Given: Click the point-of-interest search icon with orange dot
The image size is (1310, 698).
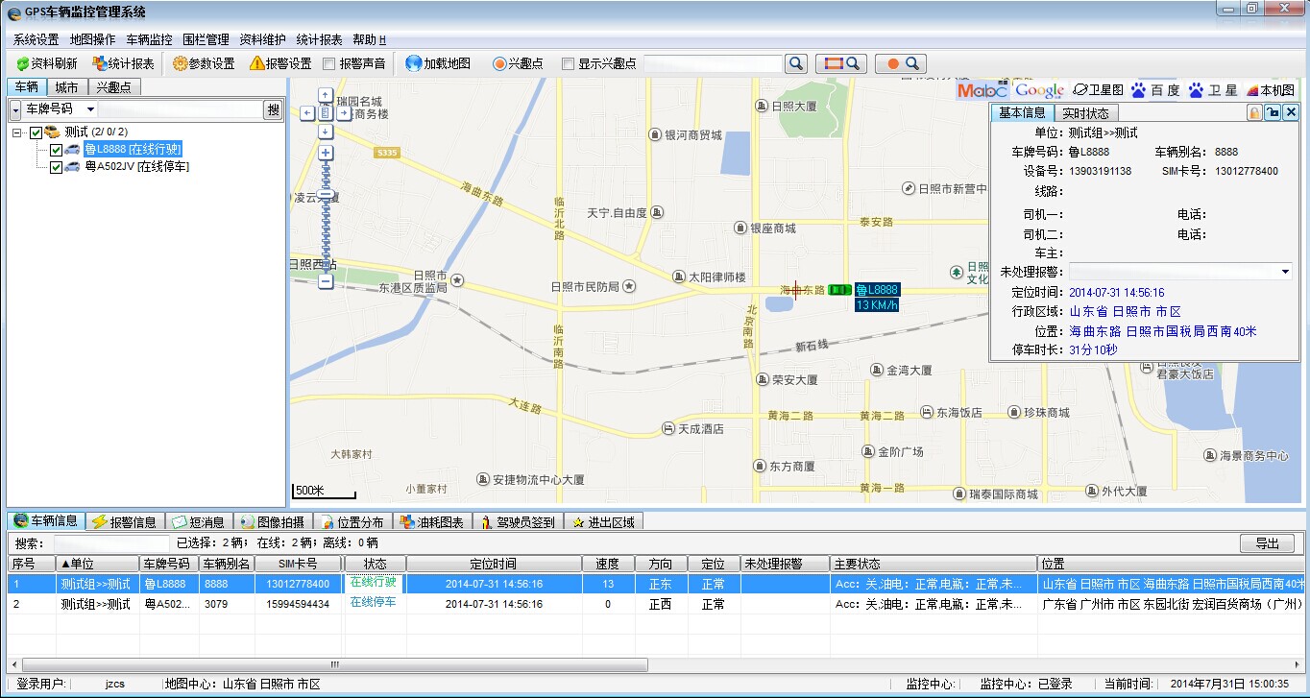Looking at the screenshot, I should [x=901, y=63].
